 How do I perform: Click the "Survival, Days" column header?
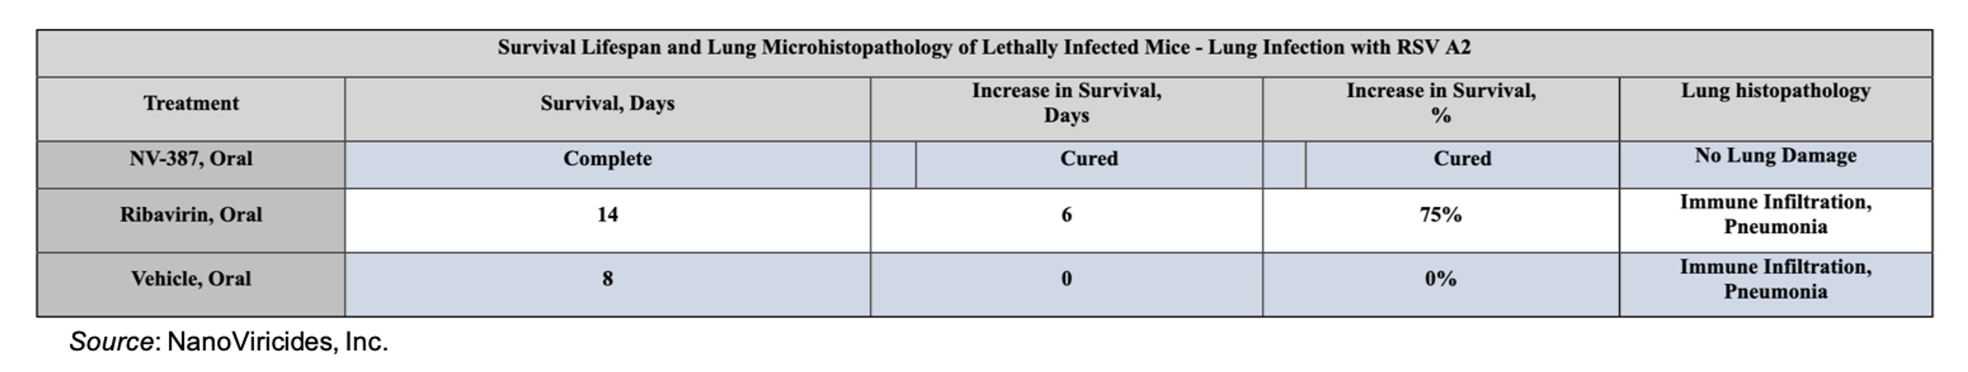coord(607,104)
